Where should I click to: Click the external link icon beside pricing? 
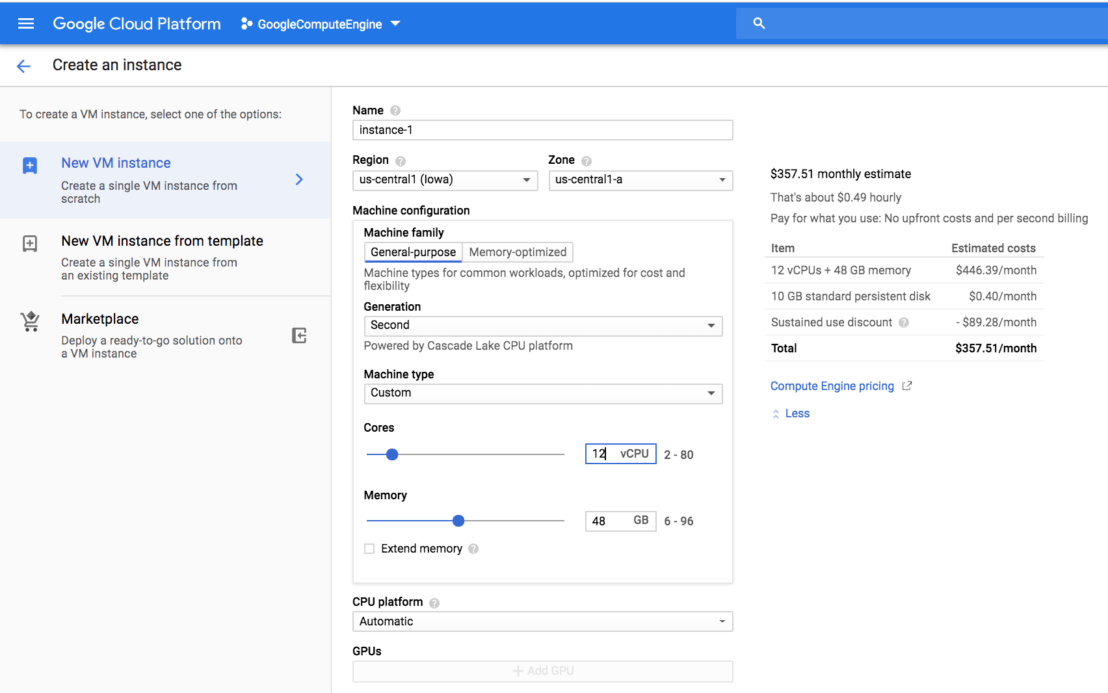point(907,386)
